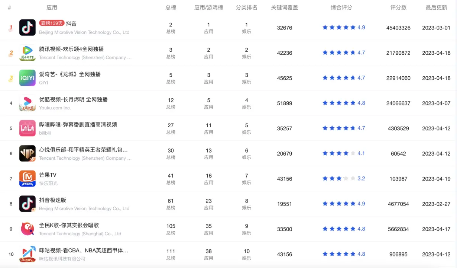Click keyword coverage value 51899
The image size is (457, 268).
point(285,103)
